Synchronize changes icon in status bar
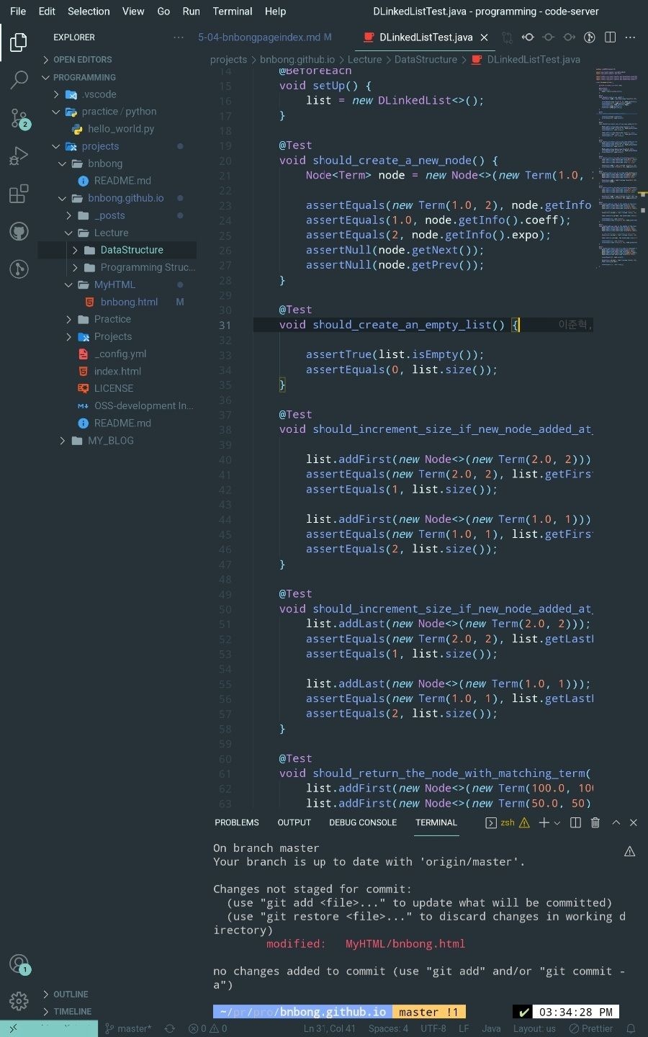This screenshot has width=648, height=1037. (x=170, y=1029)
